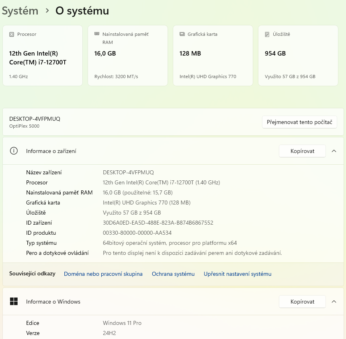Click the ID produktu label

coord(41,233)
